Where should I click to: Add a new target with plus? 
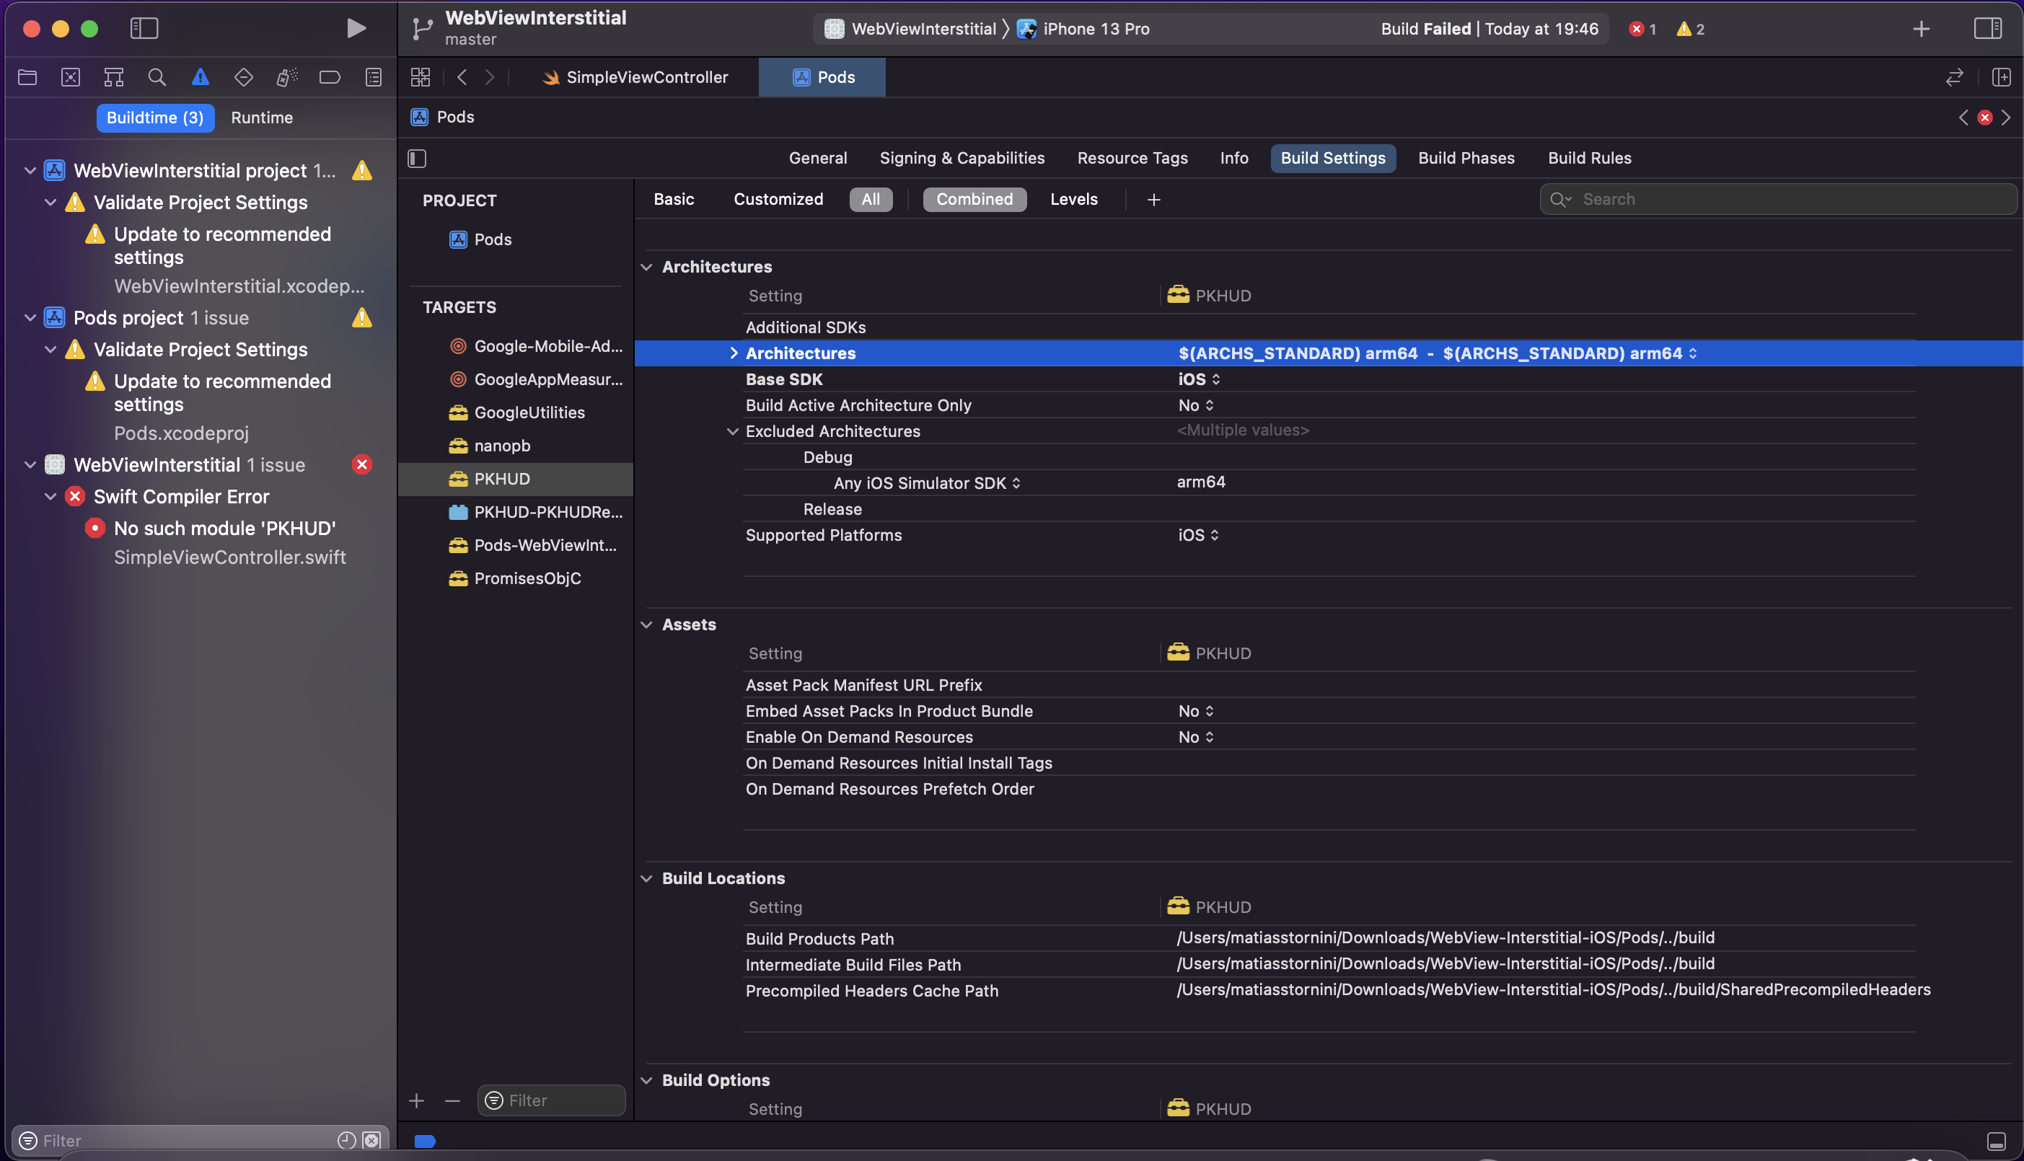pyautogui.click(x=416, y=1100)
